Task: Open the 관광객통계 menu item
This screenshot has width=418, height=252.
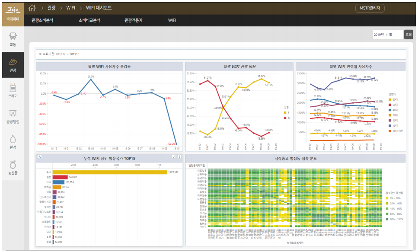Action: point(134,20)
